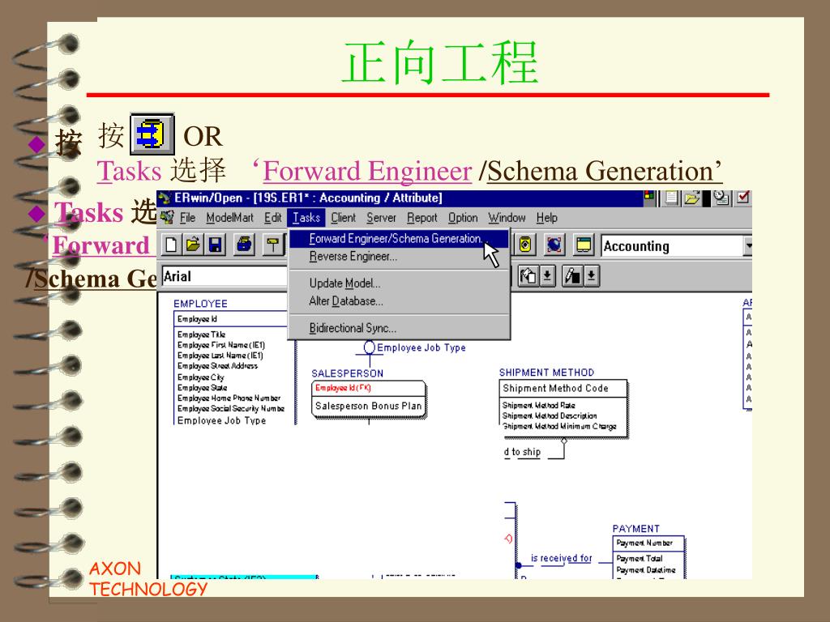Screen dimensions: 830x622
Task: Open the Server menu
Action: 381,218
